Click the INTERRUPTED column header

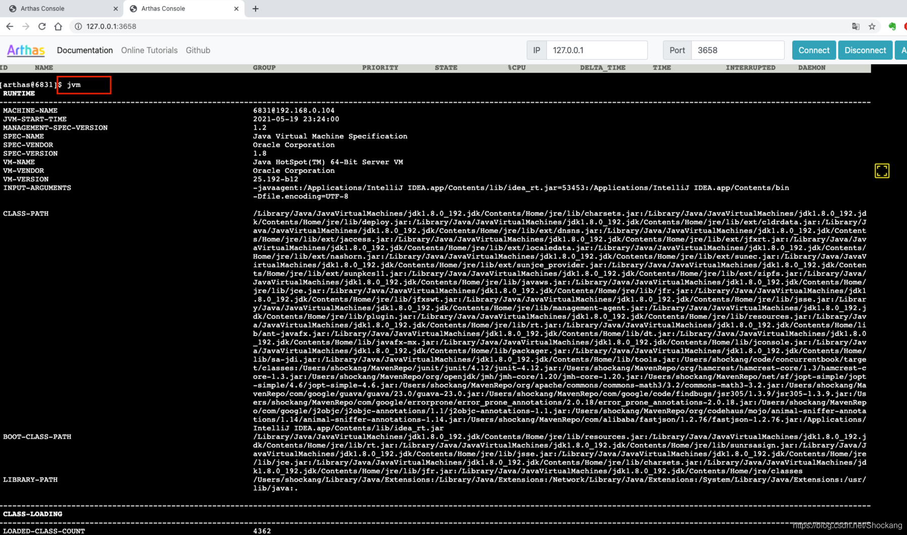coord(750,68)
